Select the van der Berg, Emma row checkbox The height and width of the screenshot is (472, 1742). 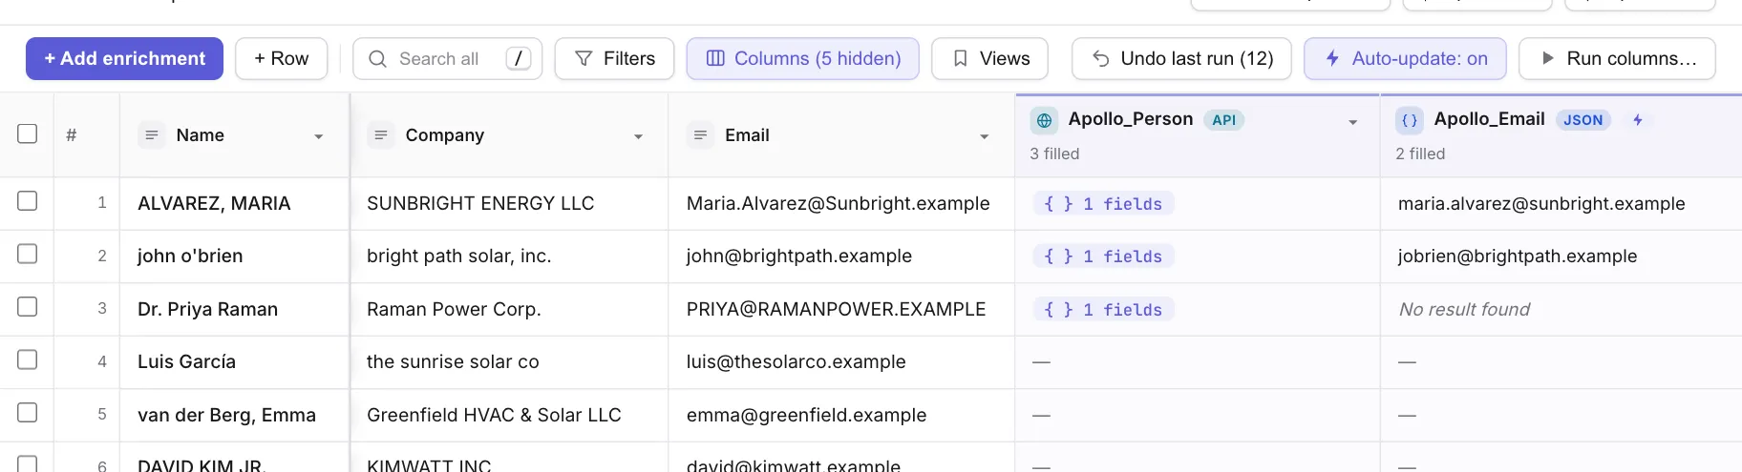pyautogui.click(x=28, y=412)
